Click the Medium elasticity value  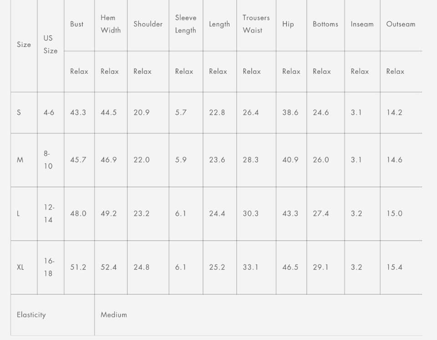click(x=114, y=315)
